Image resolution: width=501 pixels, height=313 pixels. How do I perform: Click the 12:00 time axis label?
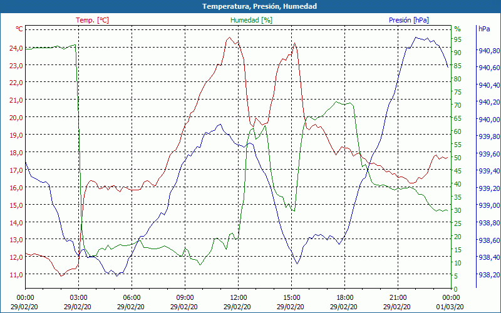click(239, 298)
